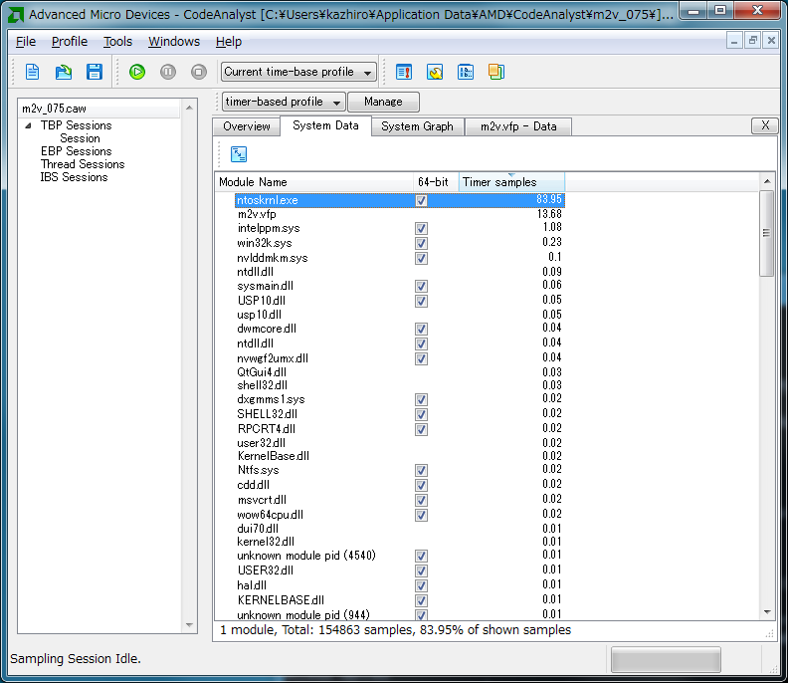Viewport: 788px width, 683px height.
Task: Click the Stop profiling button
Action: 199,72
